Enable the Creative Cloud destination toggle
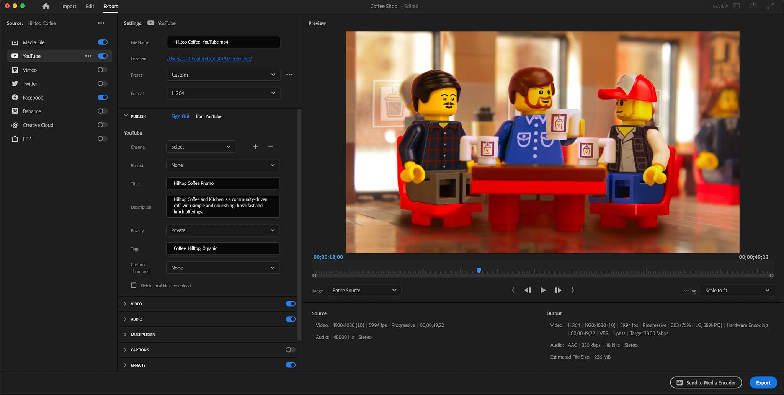 click(103, 125)
